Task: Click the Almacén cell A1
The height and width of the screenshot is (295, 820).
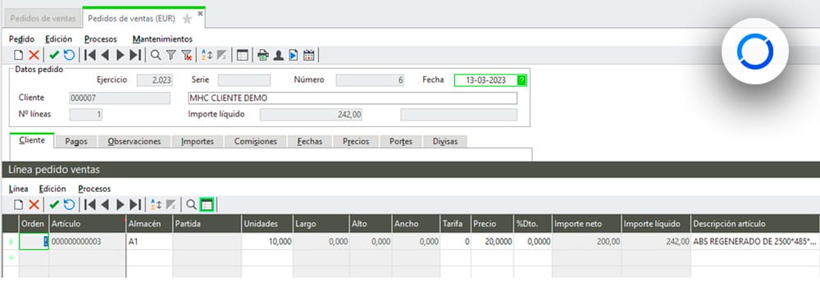Action: point(149,242)
